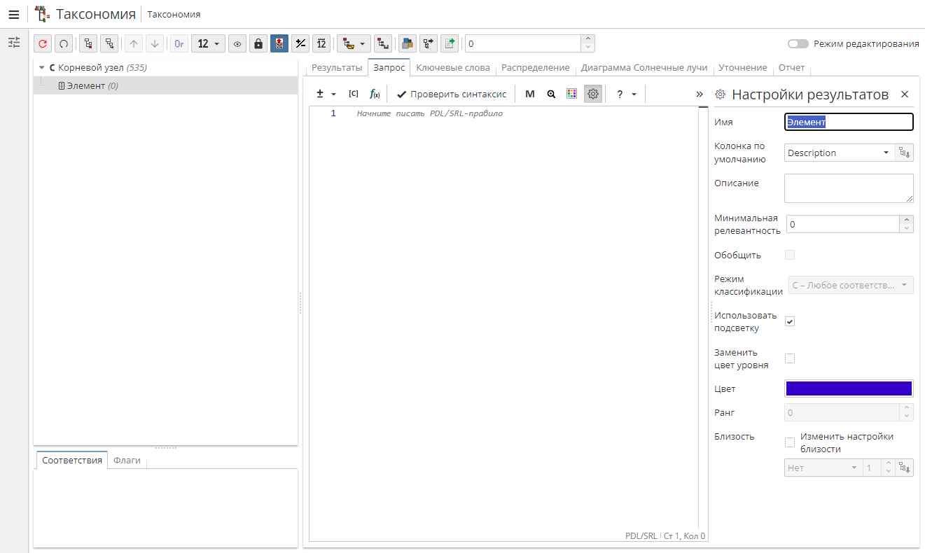Click the 'Проверить синтаксис' button
Screen dimensions: 925x553
pyautogui.click(x=451, y=94)
